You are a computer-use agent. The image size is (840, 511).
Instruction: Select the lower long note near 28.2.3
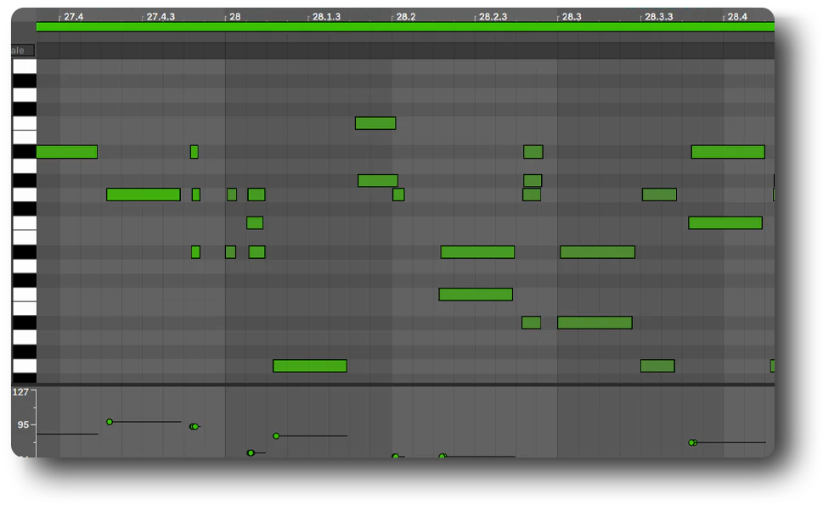tap(476, 294)
